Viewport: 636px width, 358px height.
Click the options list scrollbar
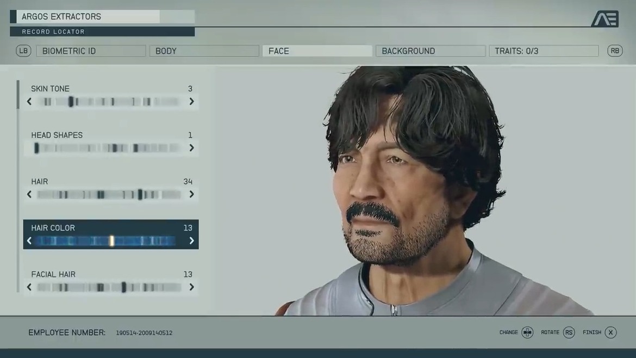pyautogui.click(x=18, y=186)
